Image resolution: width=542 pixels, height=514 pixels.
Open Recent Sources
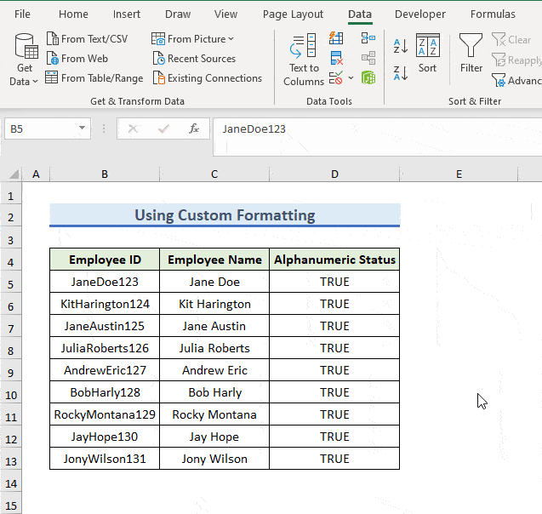(x=194, y=59)
